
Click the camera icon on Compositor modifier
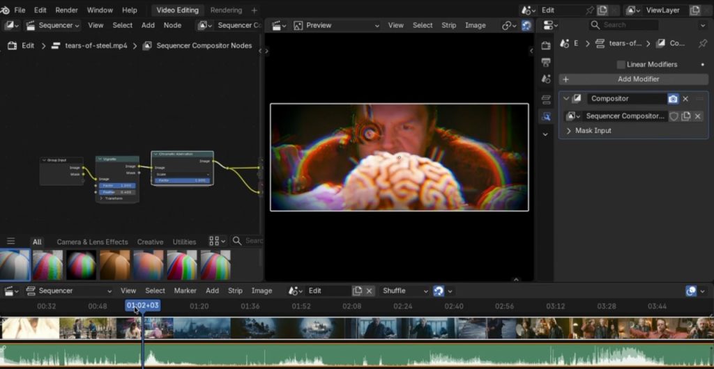coord(673,99)
